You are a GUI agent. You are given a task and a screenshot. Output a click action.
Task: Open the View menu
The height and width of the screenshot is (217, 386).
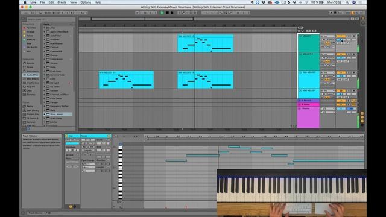click(x=74, y=2)
